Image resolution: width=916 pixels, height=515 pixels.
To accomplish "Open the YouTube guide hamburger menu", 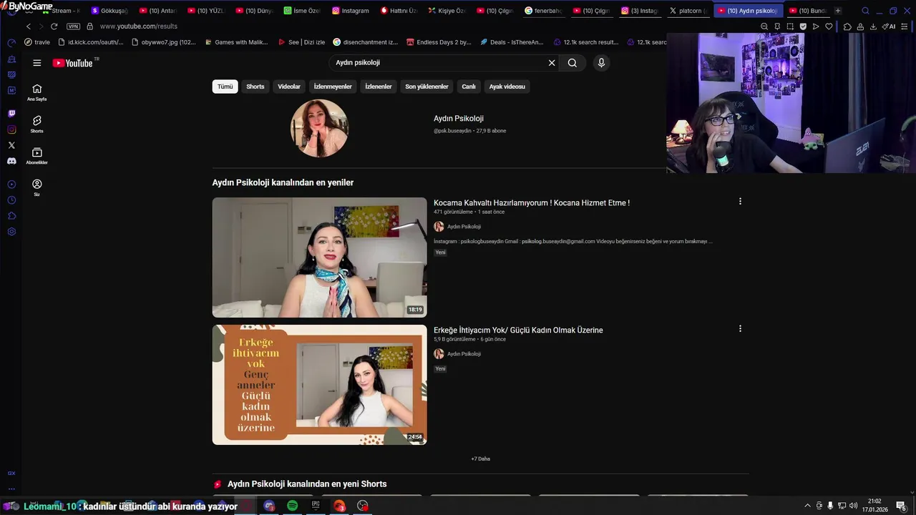I will tap(36, 63).
